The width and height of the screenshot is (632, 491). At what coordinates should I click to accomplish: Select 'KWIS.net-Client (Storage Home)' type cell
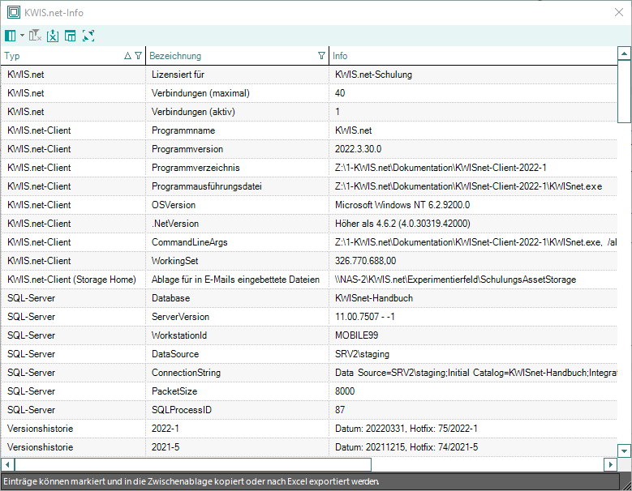[73, 280]
